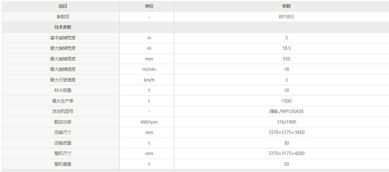Screen dimensions: 389x172
Task: Click the 项目 column header
Action: [63, 6]
